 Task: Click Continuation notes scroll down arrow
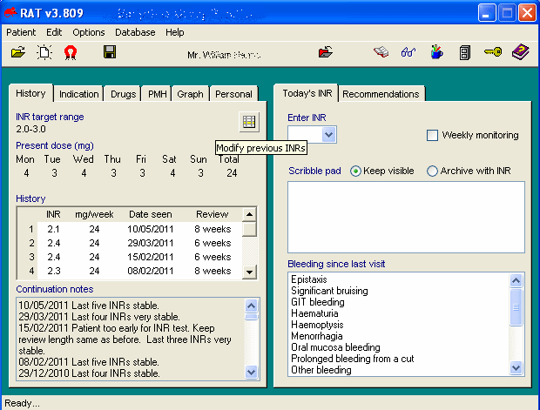(x=252, y=372)
